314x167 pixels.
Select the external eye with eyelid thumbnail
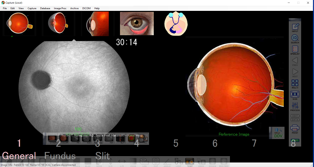click(137, 23)
